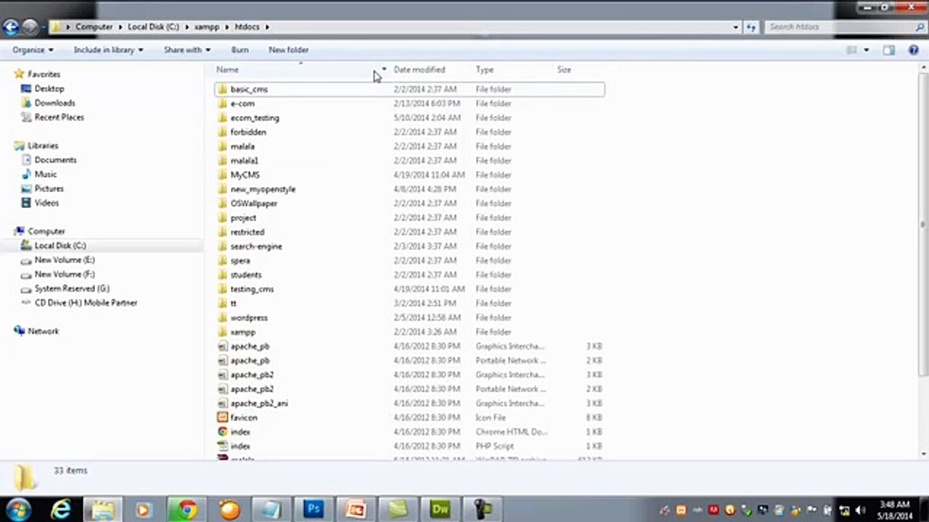The image size is (929, 522).
Task: Click the Forward navigation arrow
Action: click(30, 27)
